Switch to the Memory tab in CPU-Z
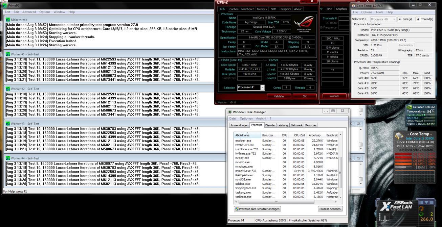Screen dimensions: 442x227 click(262, 9)
